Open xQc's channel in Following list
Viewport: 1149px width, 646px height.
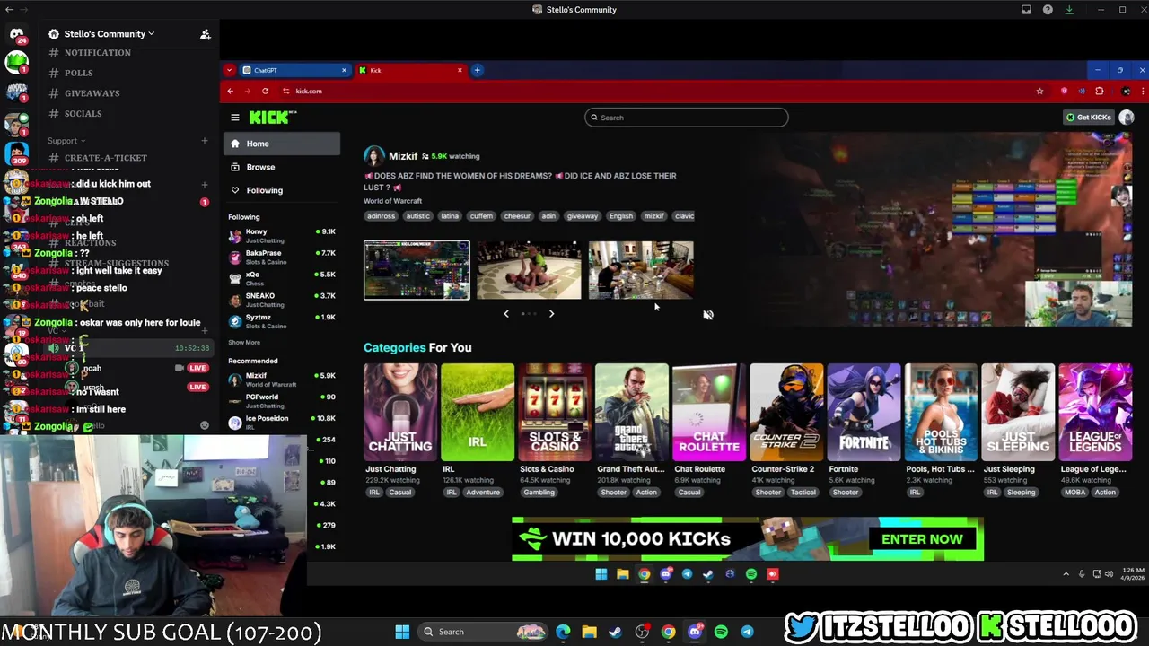[282, 278]
